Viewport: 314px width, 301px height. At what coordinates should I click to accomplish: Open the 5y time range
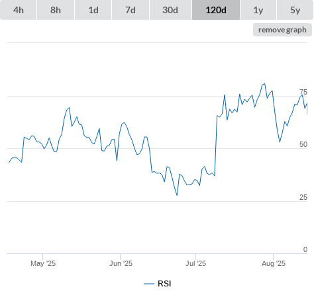click(x=295, y=10)
